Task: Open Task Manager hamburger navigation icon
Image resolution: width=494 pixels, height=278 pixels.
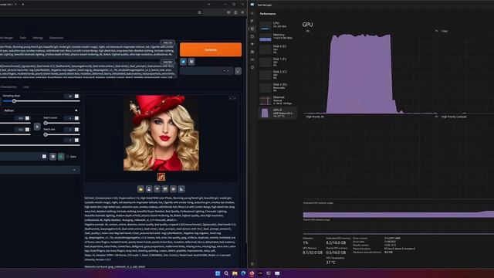Action: (252, 13)
